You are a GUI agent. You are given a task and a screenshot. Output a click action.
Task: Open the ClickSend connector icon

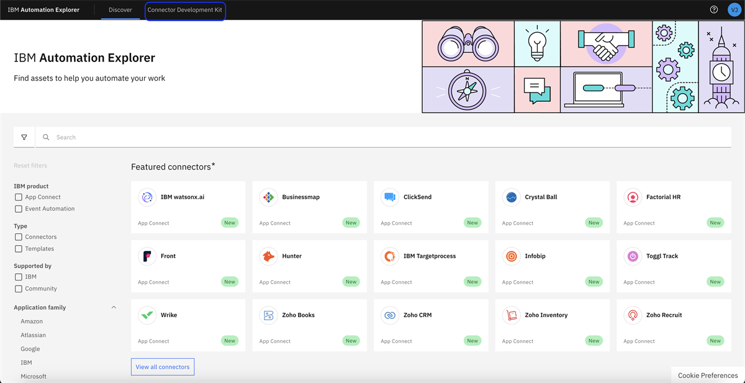click(390, 197)
